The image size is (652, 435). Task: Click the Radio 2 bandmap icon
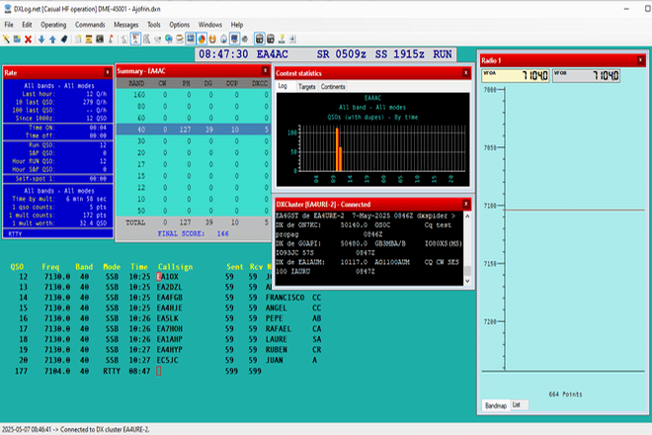click(x=271, y=40)
